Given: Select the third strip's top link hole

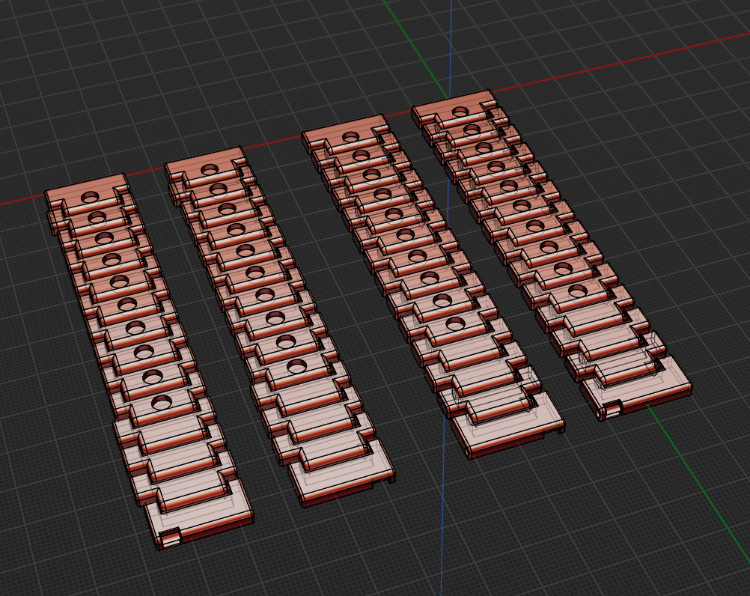Looking at the screenshot, I should 352,137.
